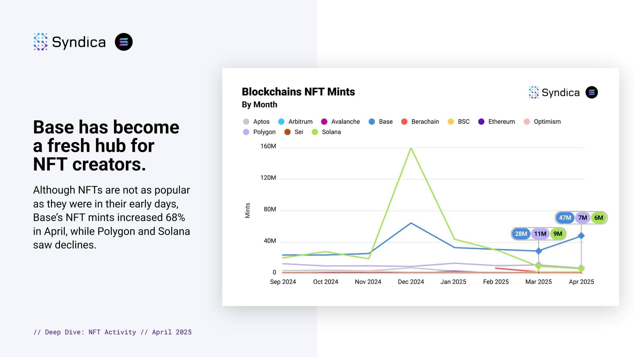The image size is (634, 357).
Task: Select the Arbitrum cyan legend dot
Action: [x=281, y=122]
